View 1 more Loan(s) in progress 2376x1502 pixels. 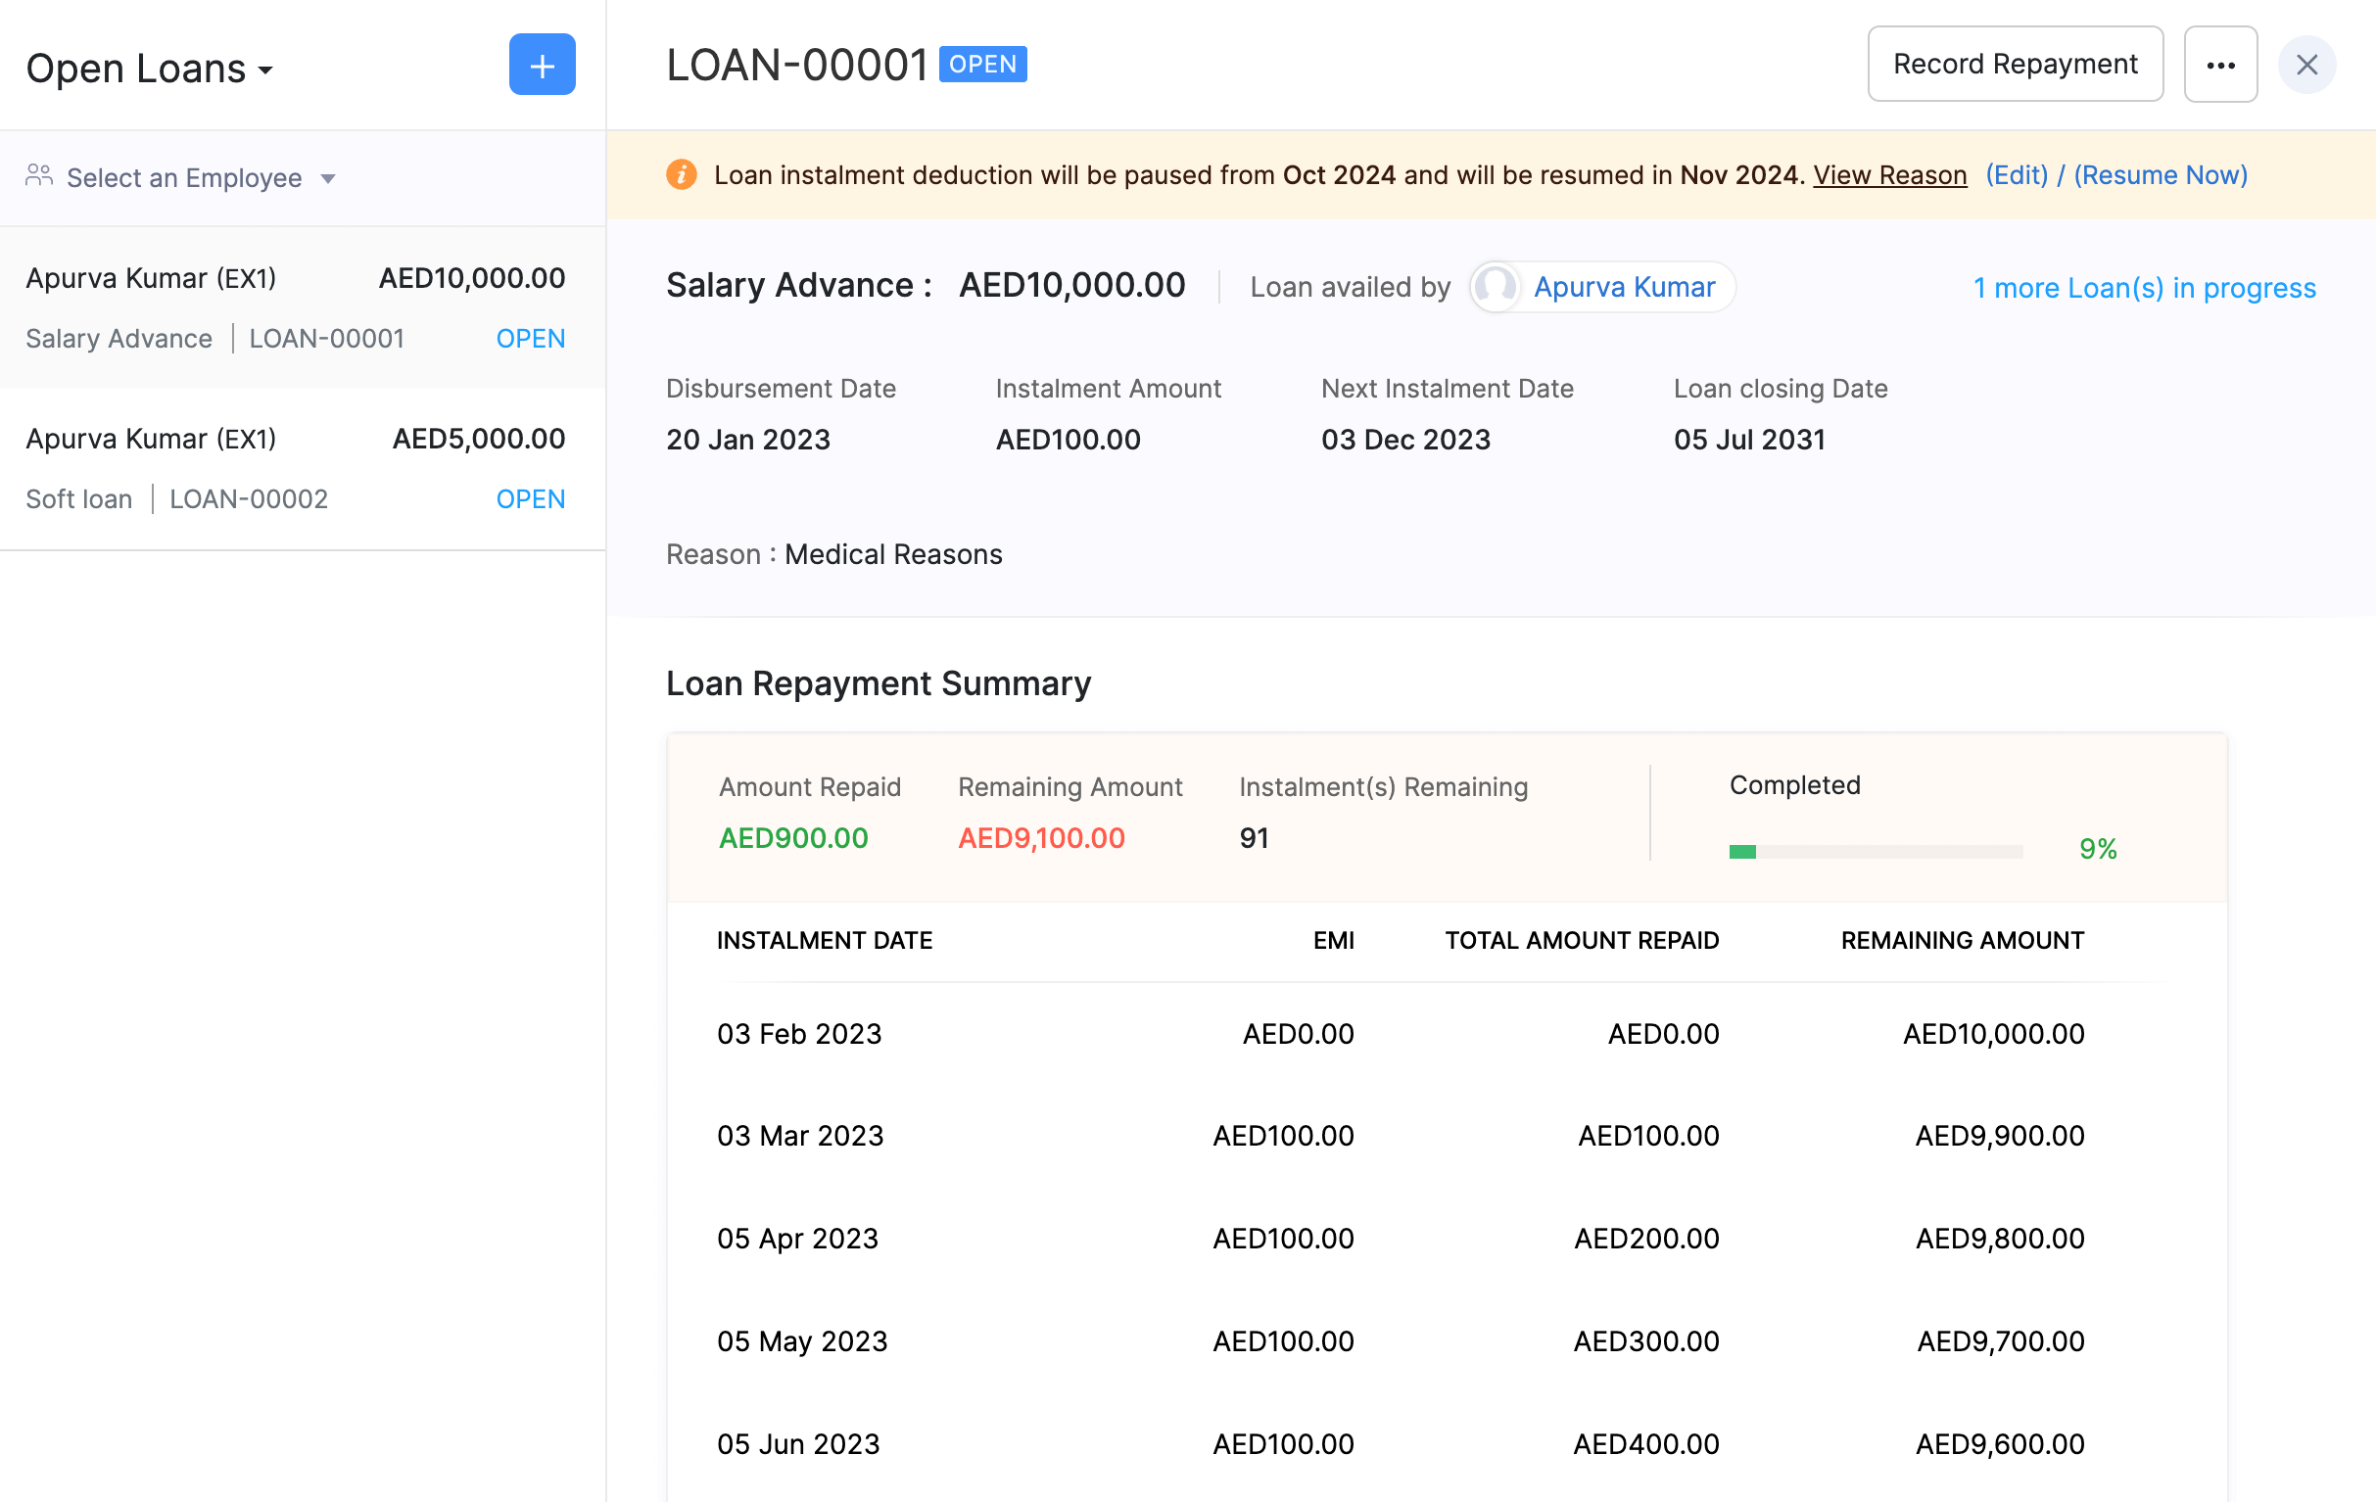(x=2143, y=287)
